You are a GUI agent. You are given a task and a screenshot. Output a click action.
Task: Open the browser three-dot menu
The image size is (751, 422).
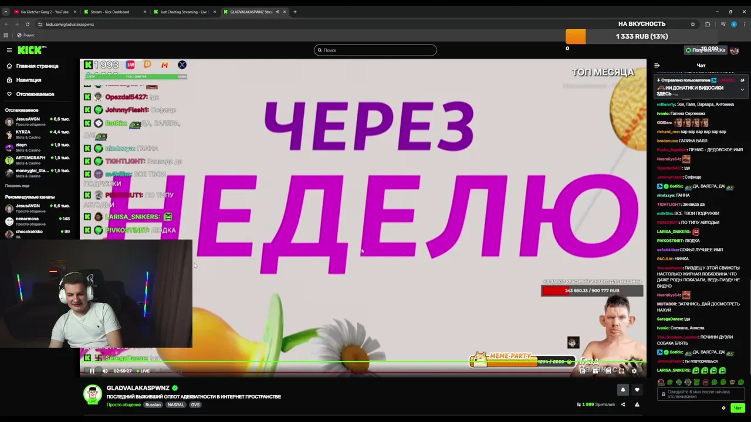[745, 24]
